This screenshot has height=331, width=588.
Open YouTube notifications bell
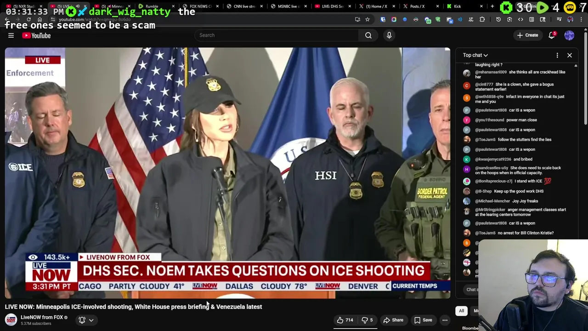tap(552, 35)
